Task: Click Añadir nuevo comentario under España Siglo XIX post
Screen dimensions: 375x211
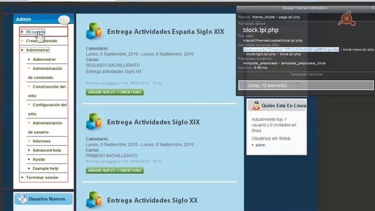Action: 115,92
